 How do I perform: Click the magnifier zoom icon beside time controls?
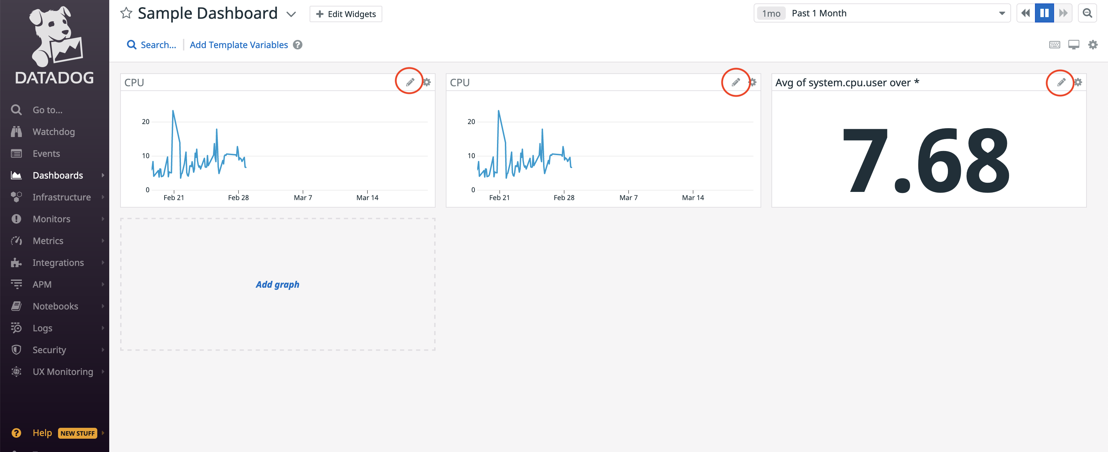[x=1088, y=13]
